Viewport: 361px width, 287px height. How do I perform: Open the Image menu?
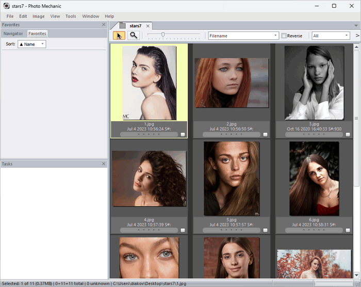coord(39,16)
